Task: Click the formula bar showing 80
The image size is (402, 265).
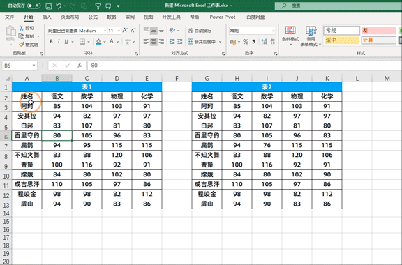Action: [244, 66]
